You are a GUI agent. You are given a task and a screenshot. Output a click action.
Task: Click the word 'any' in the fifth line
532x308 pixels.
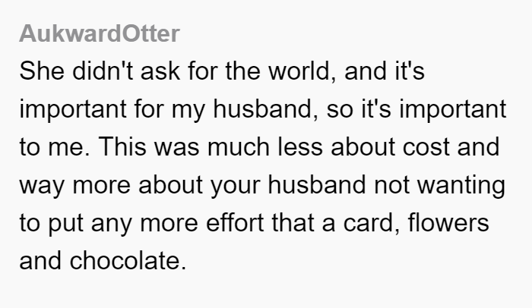(111, 223)
